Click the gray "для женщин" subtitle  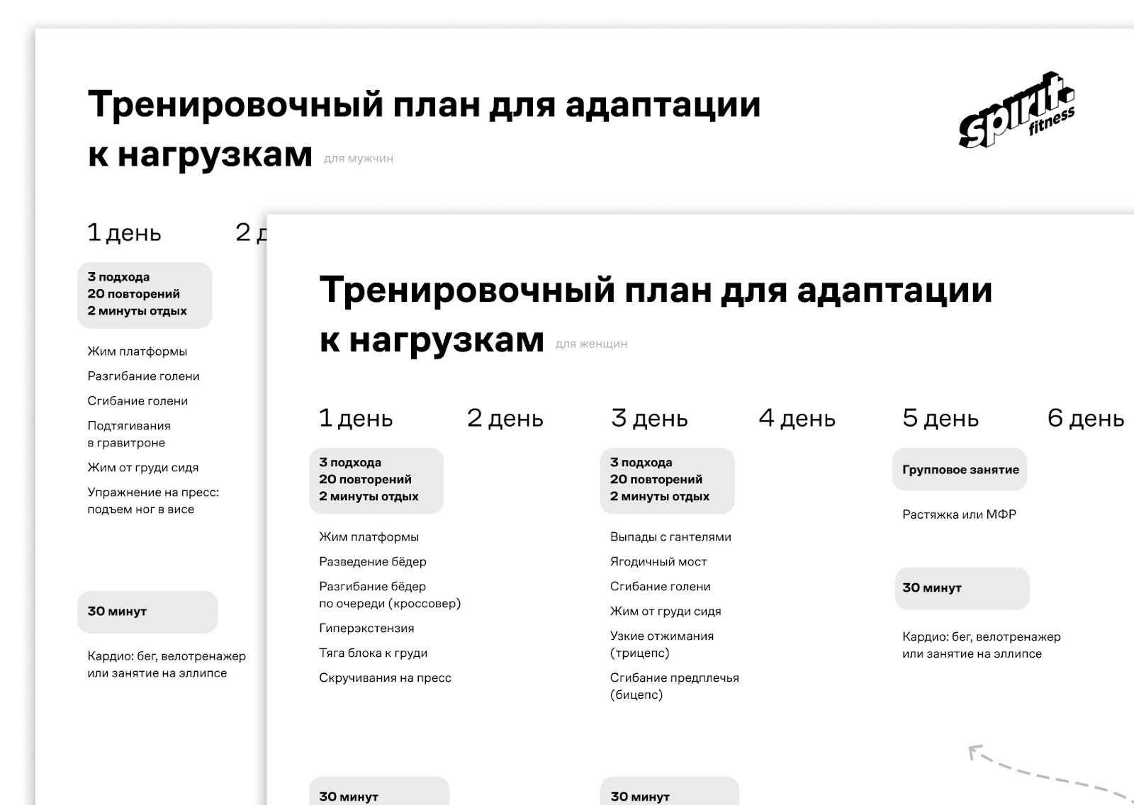tap(593, 344)
